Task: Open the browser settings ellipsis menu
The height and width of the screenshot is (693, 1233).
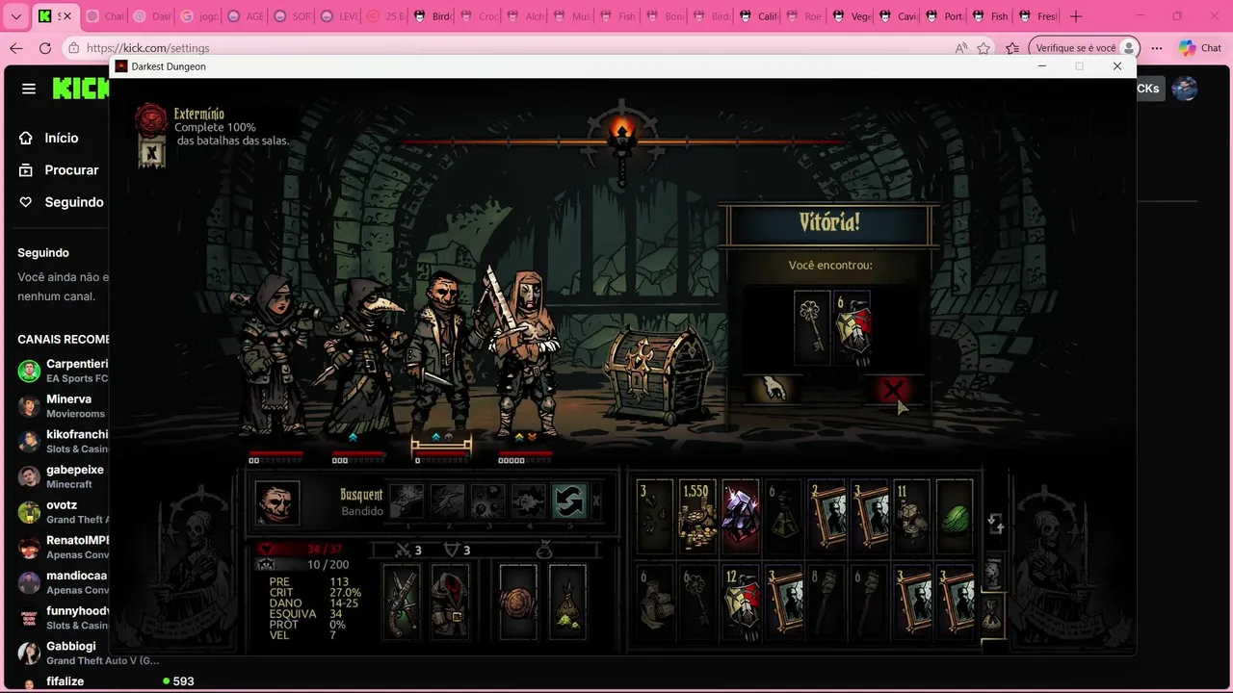Action: (x=1157, y=48)
